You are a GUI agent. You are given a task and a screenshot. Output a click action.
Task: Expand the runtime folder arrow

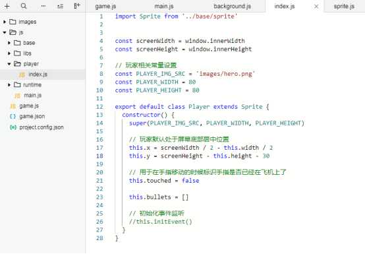click(x=9, y=85)
